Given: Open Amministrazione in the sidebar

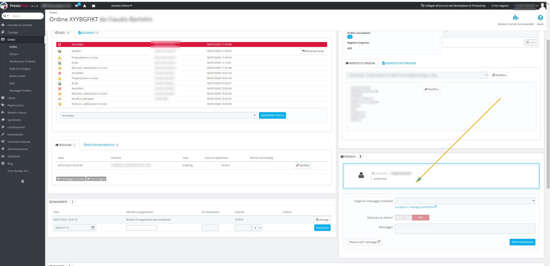Looking at the screenshot, I should click(x=18, y=149).
